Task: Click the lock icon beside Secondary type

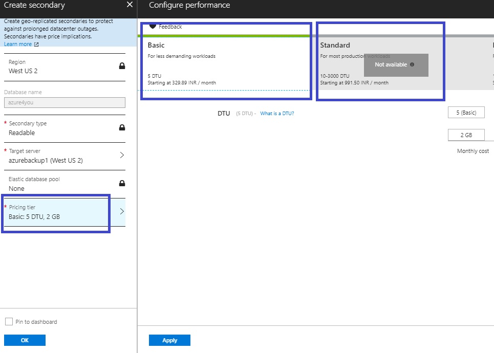Action: coord(122,127)
